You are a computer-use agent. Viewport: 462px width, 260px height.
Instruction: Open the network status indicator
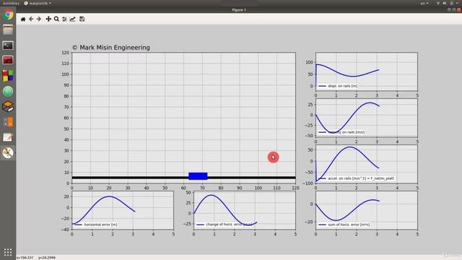coord(438,3)
